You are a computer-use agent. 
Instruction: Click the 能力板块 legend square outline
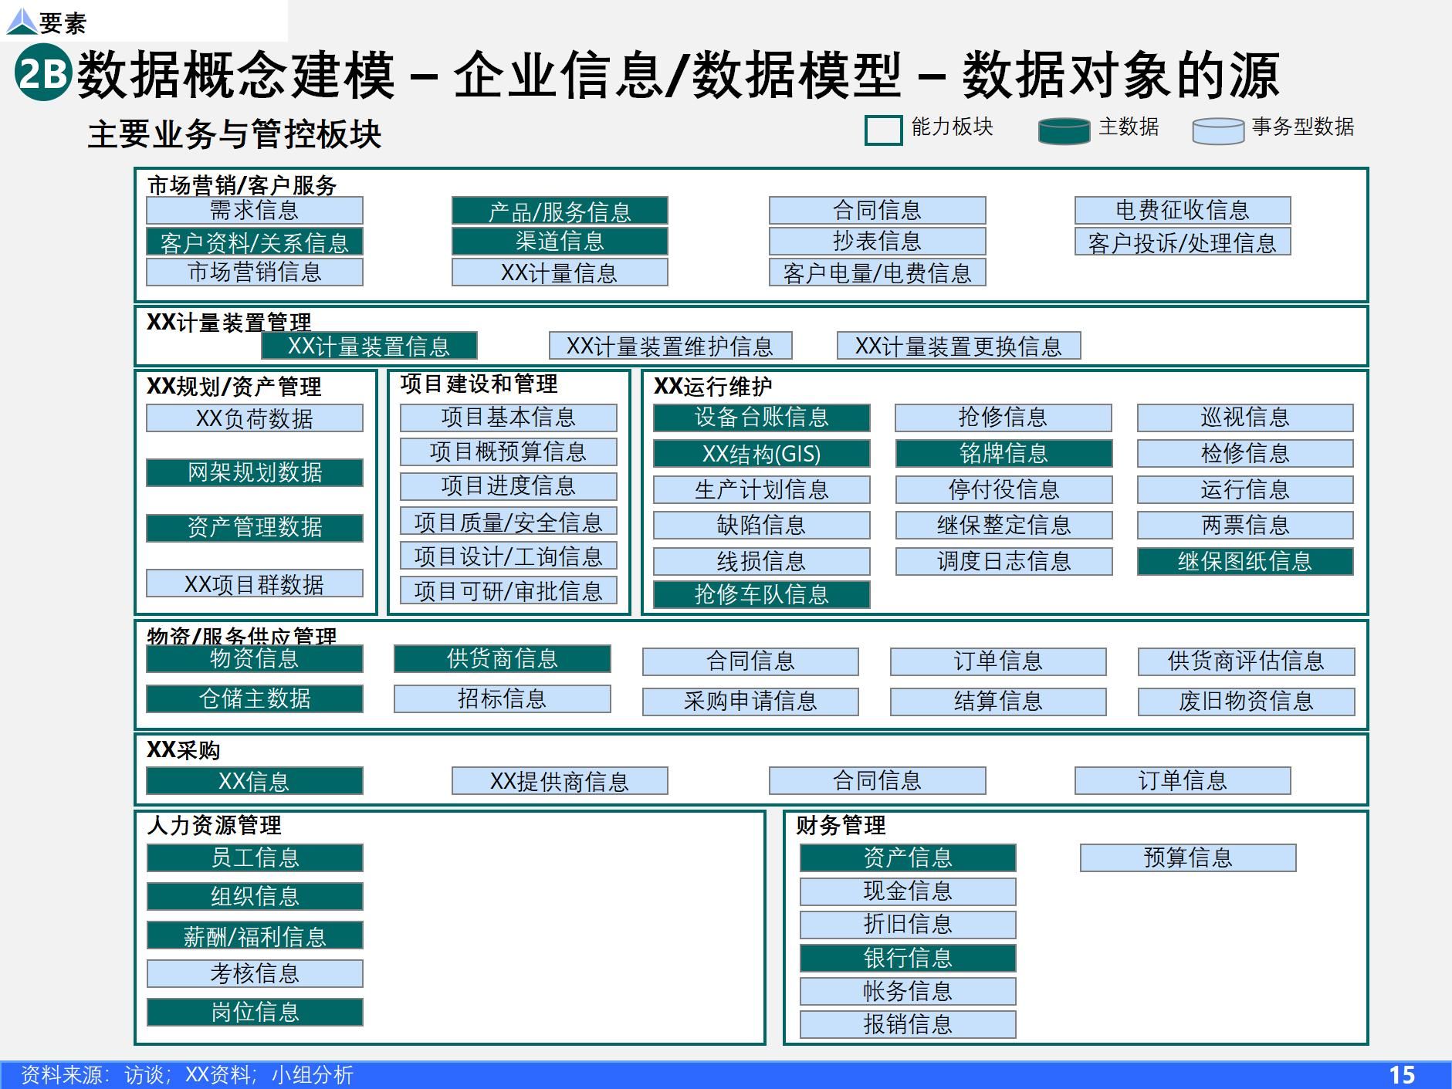point(883,130)
